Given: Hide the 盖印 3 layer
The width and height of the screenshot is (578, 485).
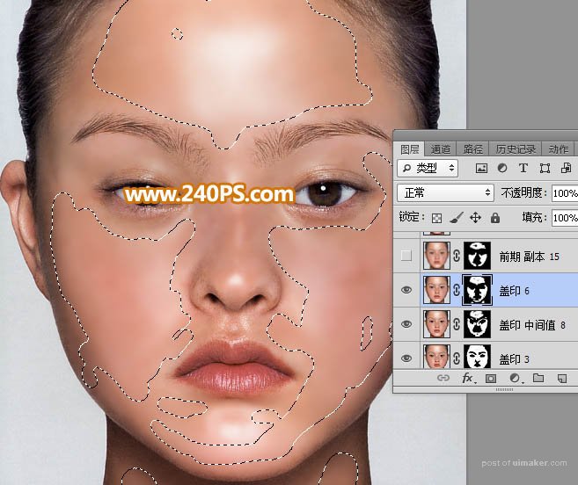Looking at the screenshot, I should coord(406,358).
